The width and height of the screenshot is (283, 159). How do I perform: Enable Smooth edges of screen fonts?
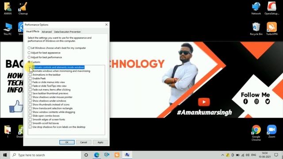click(x=30, y=120)
